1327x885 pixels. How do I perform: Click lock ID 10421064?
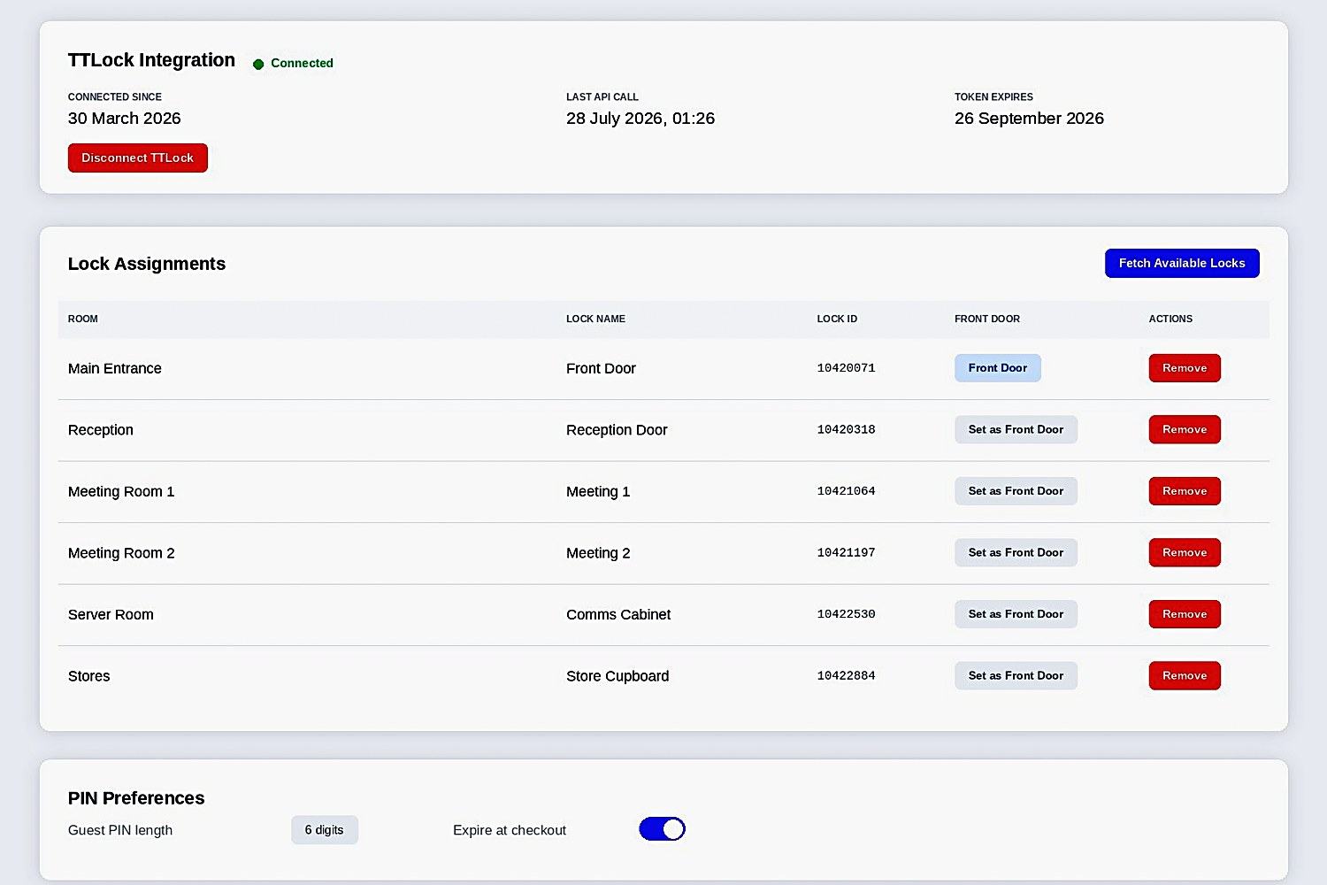point(846,491)
